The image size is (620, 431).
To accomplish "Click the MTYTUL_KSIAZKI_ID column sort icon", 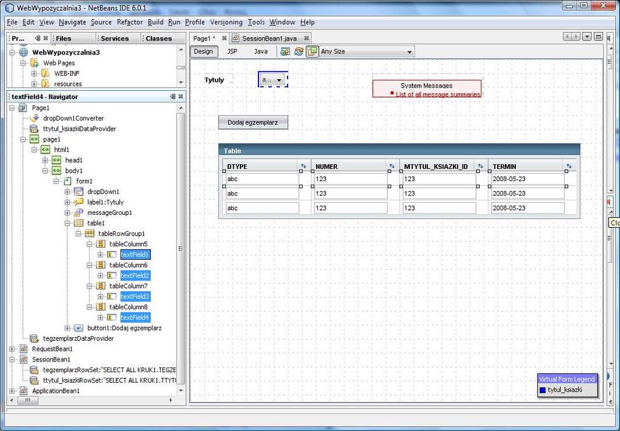I will click(480, 166).
